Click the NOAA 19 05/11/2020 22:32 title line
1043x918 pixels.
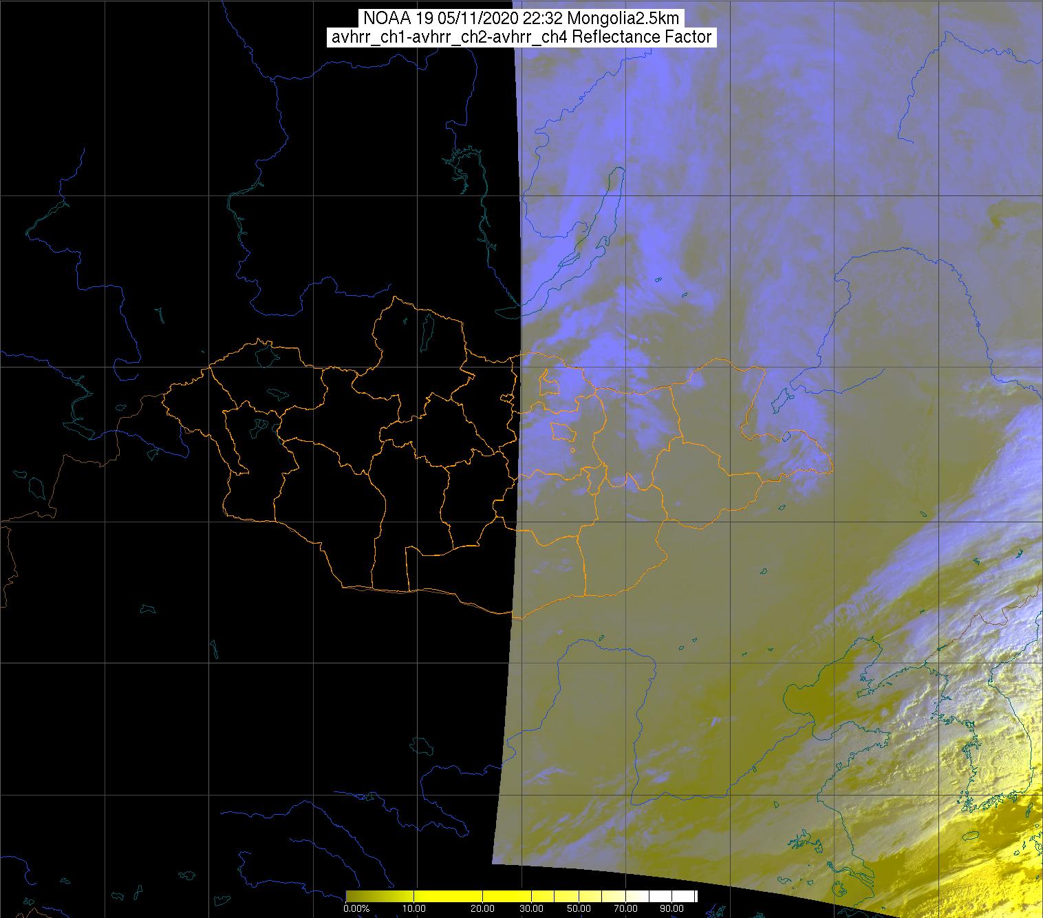click(521, 19)
